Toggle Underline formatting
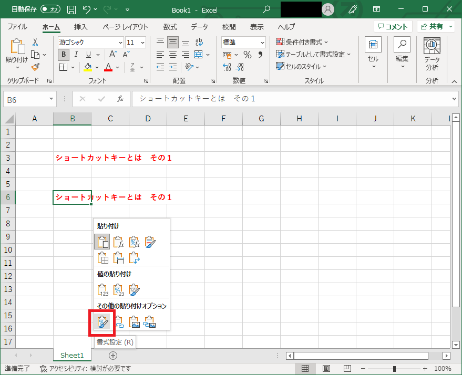Viewport: 462px width, 375px height. pyautogui.click(x=88, y=55)
